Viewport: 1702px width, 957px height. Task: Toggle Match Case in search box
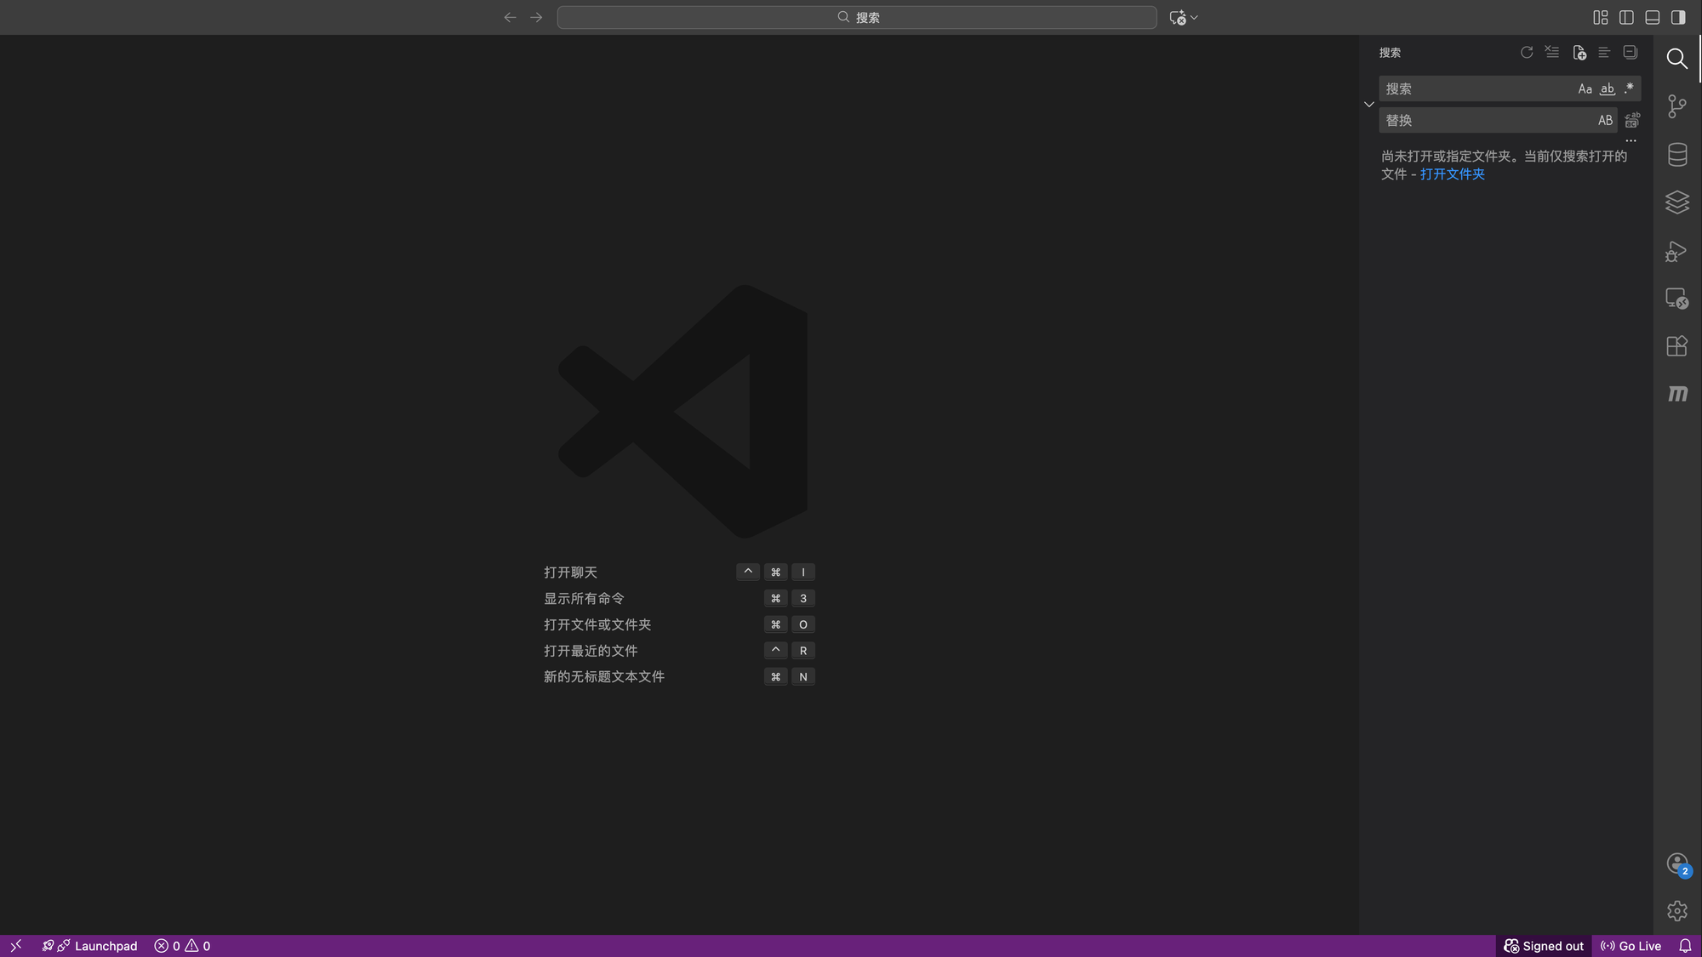click(x=1585, y=88)
